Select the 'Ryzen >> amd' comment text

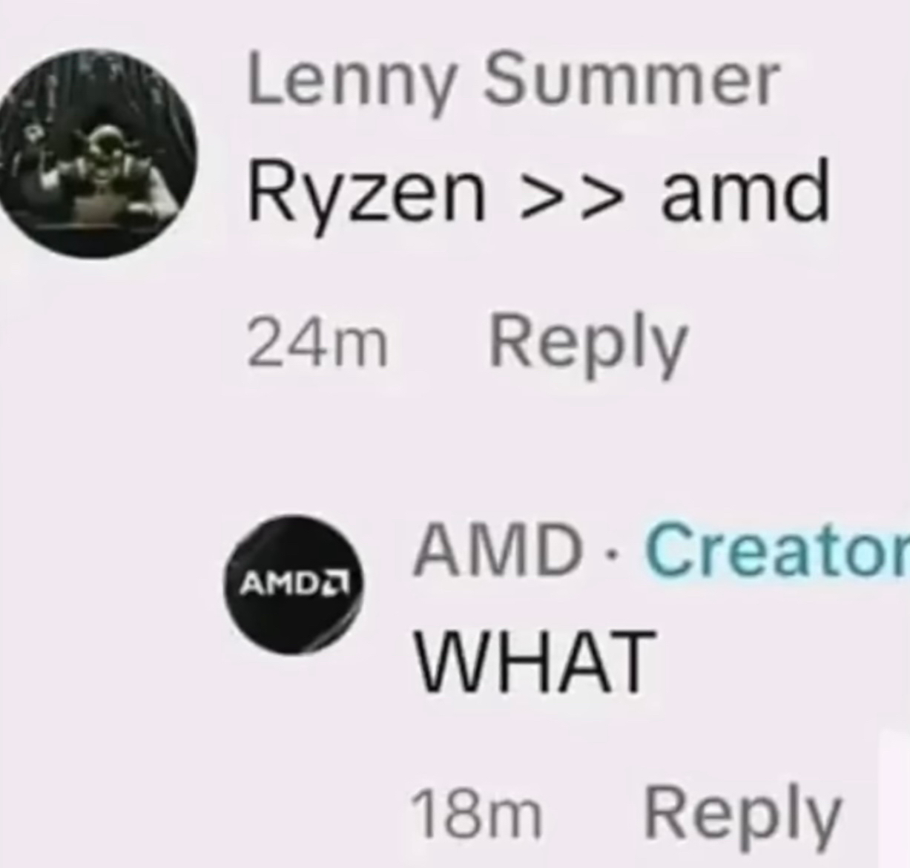click(538, 194)
